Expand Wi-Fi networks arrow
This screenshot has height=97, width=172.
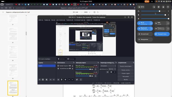151,23
